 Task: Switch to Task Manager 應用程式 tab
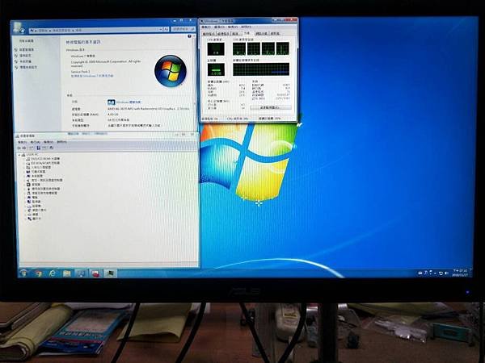[209, 34]
